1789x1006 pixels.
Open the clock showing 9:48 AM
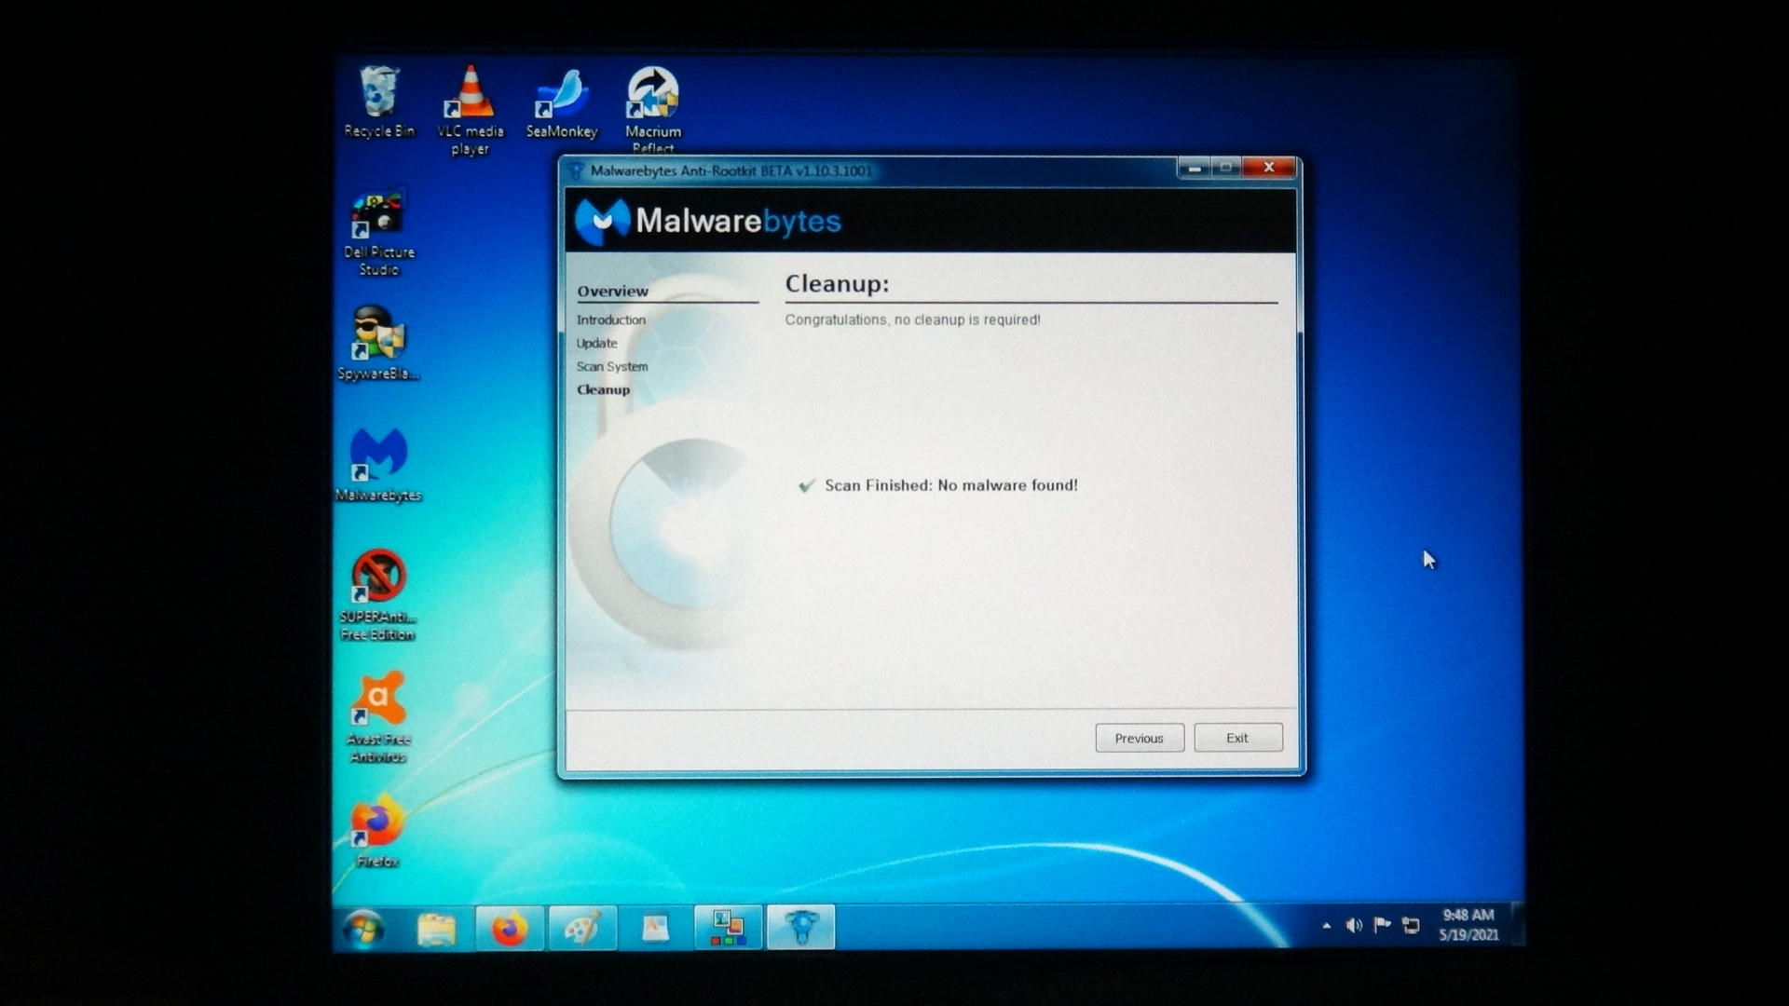(x=1468, y=925)
